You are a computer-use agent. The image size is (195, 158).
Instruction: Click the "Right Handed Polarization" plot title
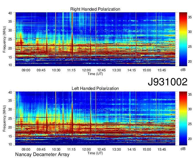95,9
